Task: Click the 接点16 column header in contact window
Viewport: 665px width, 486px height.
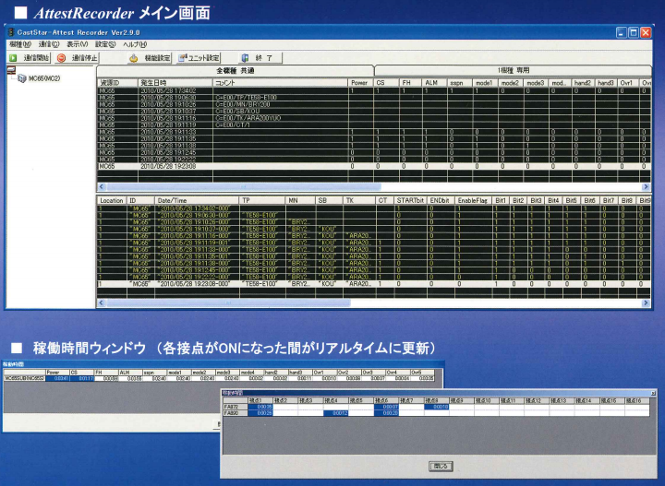Action: click(x=637, y=400)
